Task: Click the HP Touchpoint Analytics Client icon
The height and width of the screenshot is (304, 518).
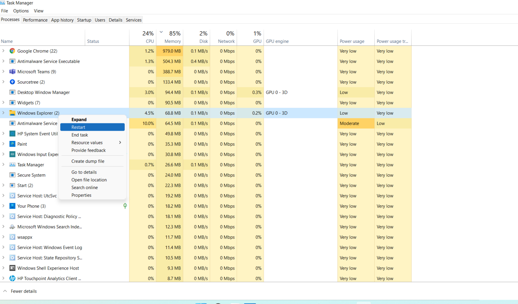Action: pyautogui.click(x=12, y=278)
